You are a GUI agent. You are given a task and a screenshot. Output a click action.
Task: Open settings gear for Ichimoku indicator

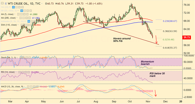click(32, 21)
